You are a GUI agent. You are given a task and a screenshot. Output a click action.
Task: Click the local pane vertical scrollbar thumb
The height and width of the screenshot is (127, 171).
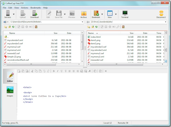82,42
